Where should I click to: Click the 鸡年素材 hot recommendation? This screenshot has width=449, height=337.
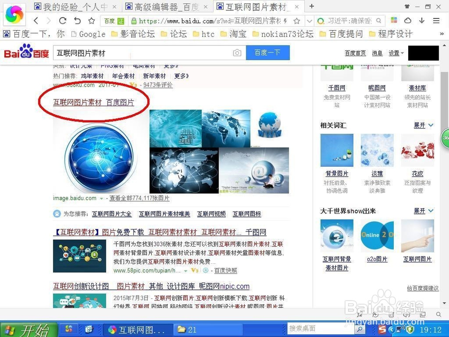click(x=92, y=76)
